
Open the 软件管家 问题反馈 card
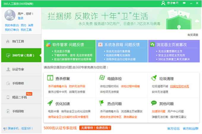point(70,45)
